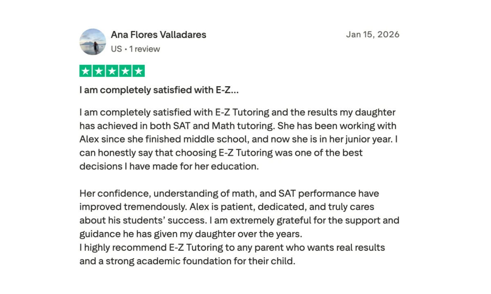Click the line "decisions I have made for her education."

[x=169, y=167]
